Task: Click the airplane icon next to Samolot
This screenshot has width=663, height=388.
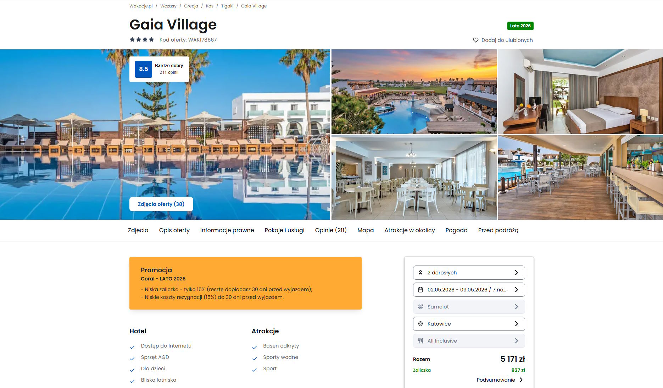Action: pos(420,307)
